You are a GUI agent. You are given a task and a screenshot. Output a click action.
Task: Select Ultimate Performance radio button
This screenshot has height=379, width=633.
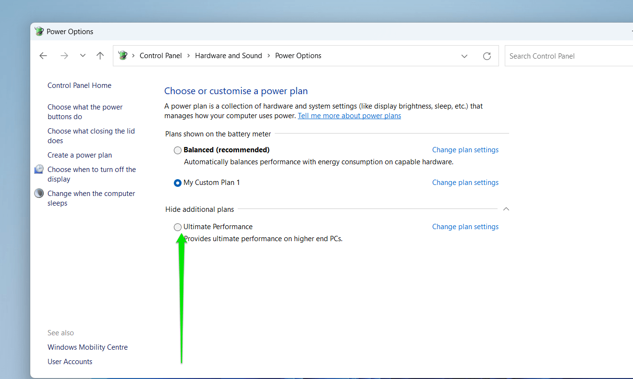click(178, 227)
